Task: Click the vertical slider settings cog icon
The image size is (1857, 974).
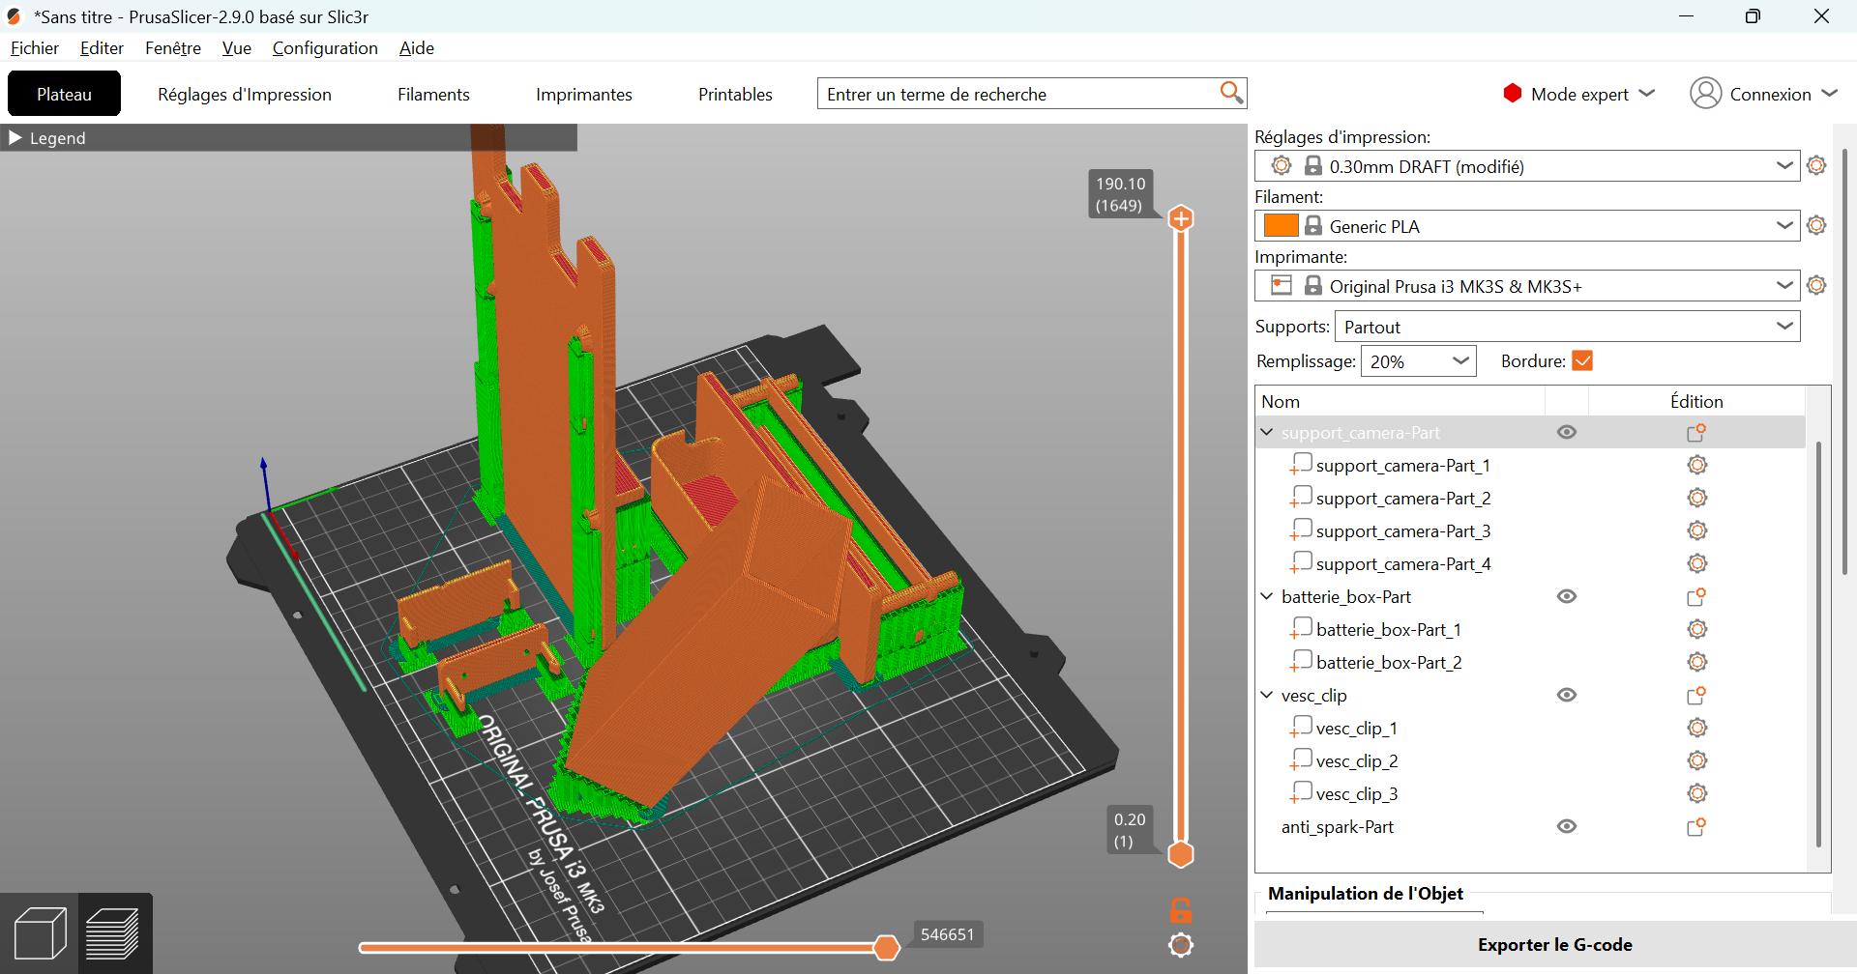Action: click(x=1181, y=945)
